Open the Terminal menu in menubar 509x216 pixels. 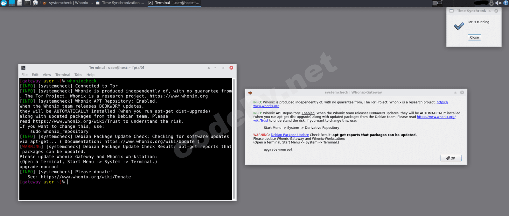[x=63, y=75]
